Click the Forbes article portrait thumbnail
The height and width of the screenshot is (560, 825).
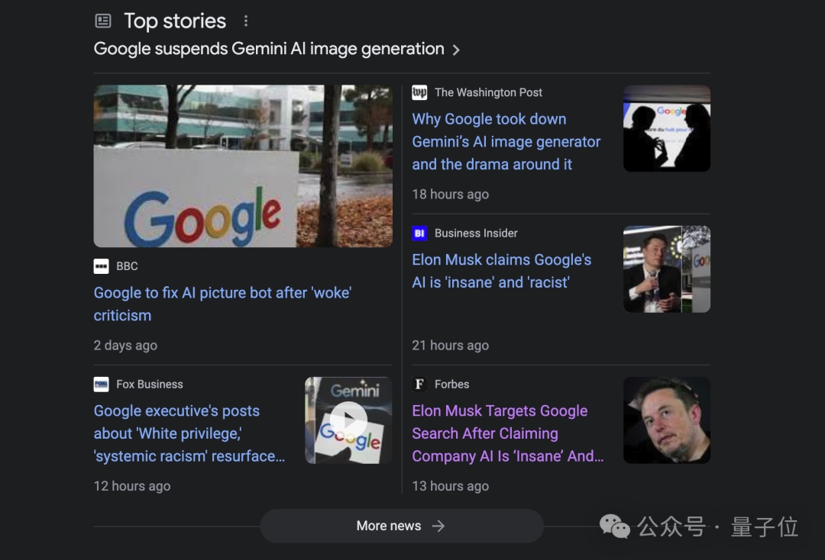point(666,420)
